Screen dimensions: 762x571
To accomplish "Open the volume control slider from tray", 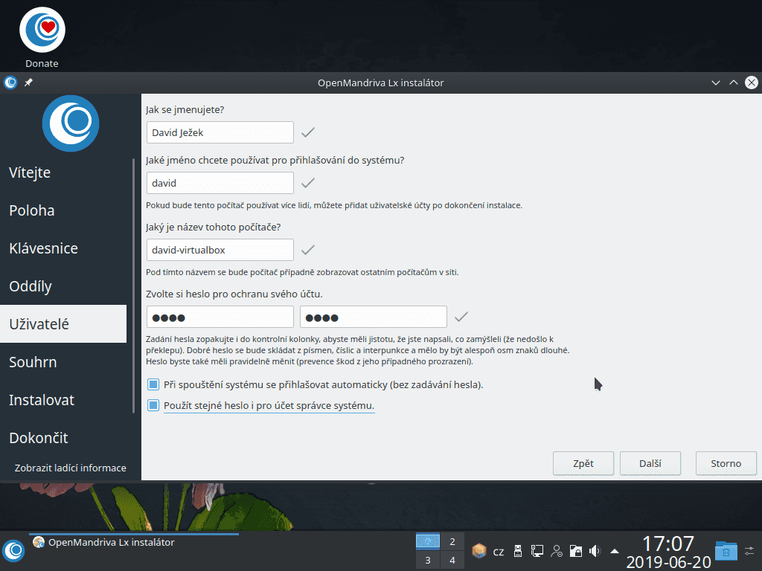I will pyautogui.click(x=594, y=551).
